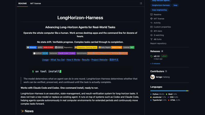
Task: Select the Python 95.6% language entry
Action: 157,94
